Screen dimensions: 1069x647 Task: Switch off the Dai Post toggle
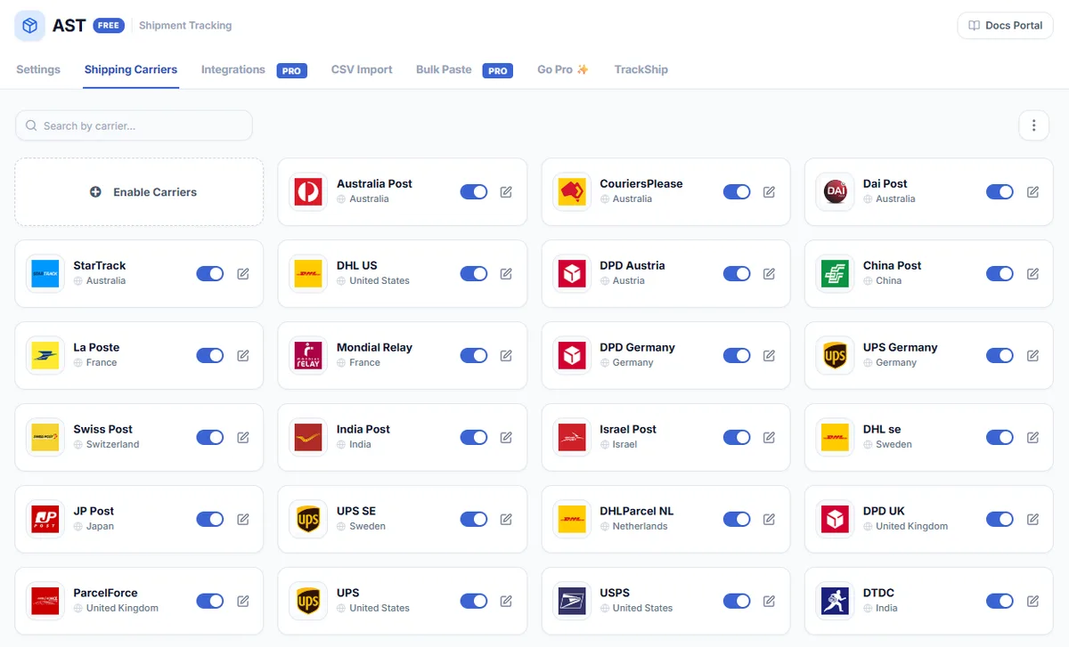1000,191
